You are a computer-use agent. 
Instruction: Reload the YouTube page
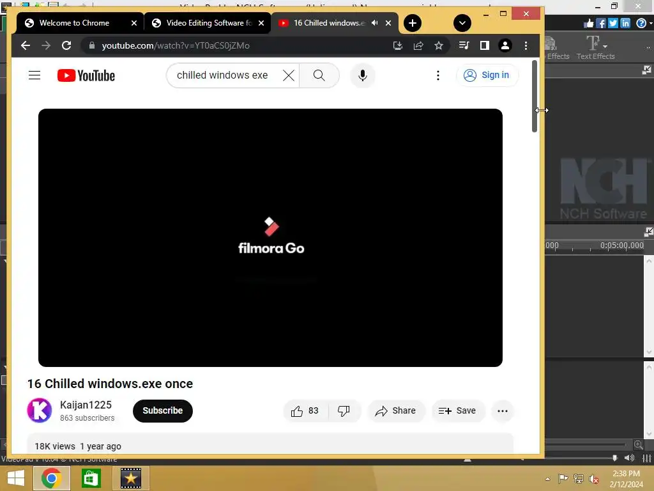[x=66, y=45]
